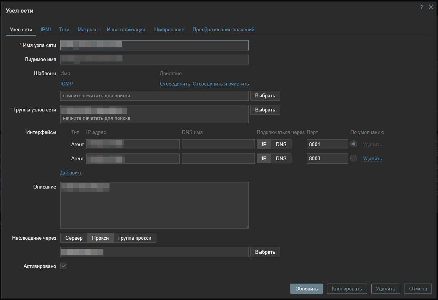The height and width of the screenshot is (300, 438).
Task: Click the port field containing 8003
Action: [327, 158]
